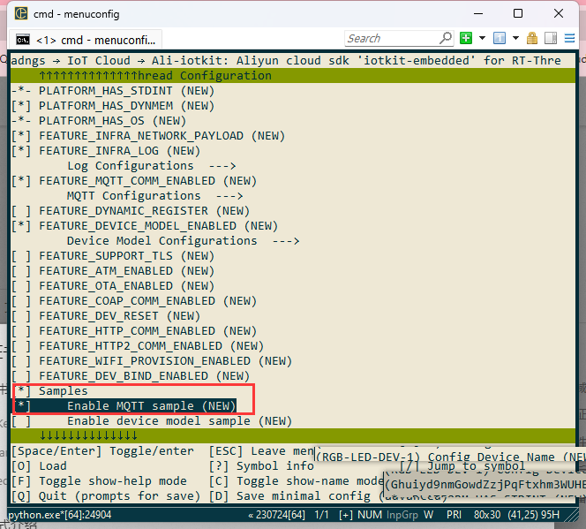Click the NUM lock status indicator

tap(370, 515)
